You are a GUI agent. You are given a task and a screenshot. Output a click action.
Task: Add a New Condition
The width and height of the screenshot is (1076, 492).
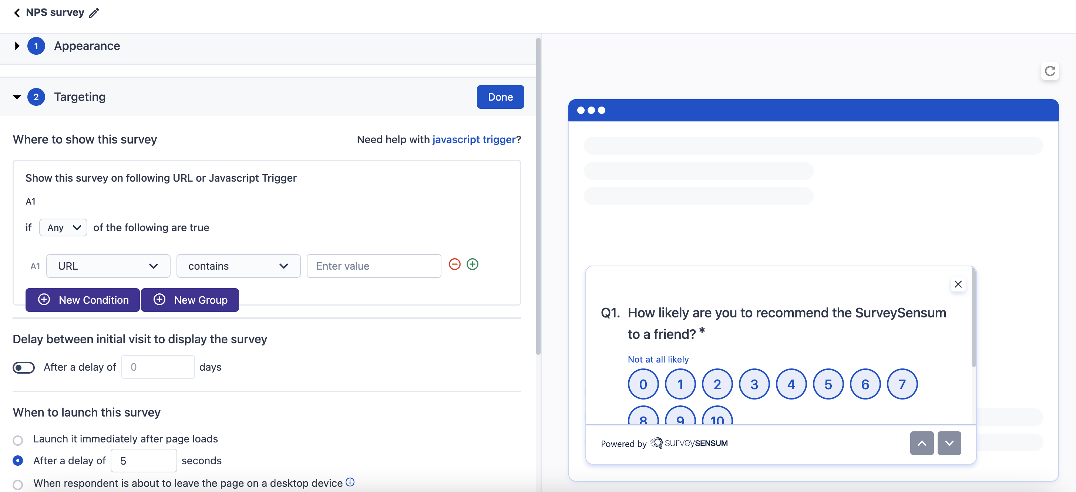tap(83, 300)
